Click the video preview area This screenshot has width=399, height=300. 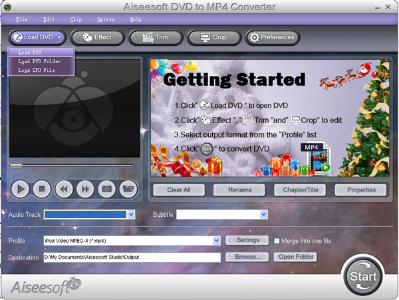coord(74,108)
